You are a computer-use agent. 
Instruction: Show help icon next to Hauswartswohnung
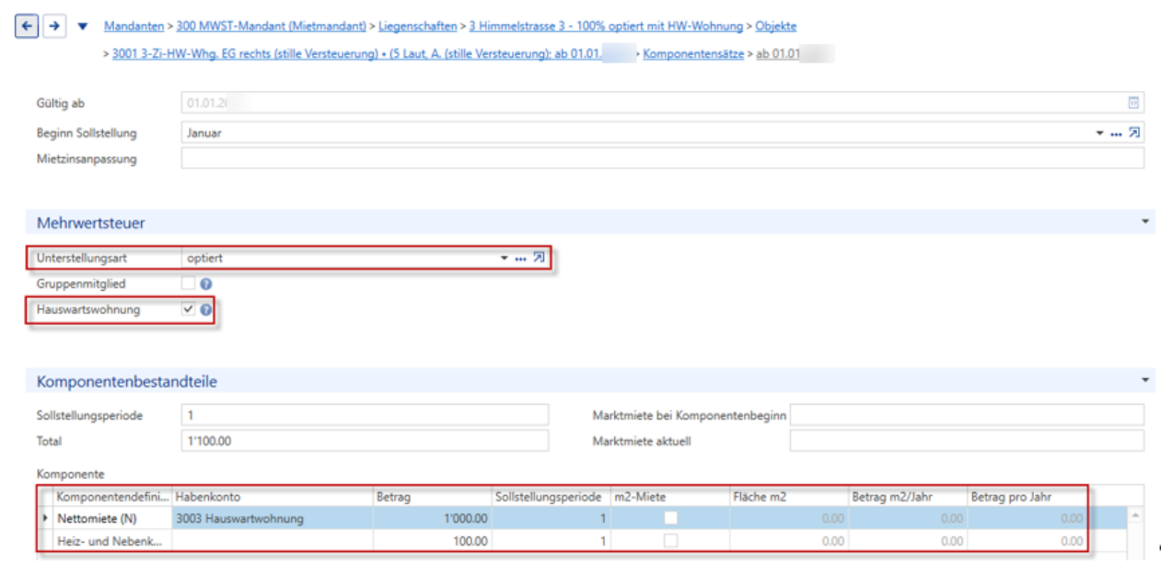[x=206, y=310]
